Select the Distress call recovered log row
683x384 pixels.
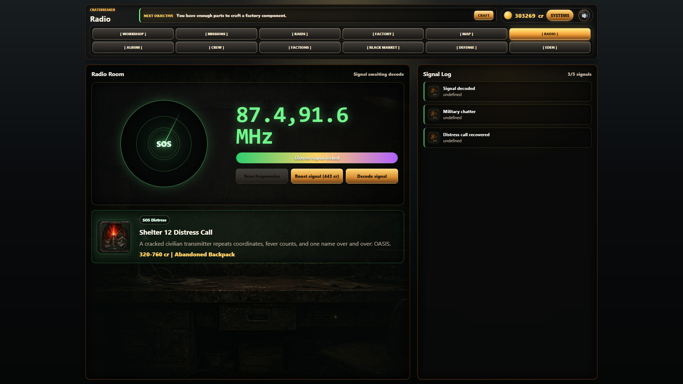tap(507, 138)
